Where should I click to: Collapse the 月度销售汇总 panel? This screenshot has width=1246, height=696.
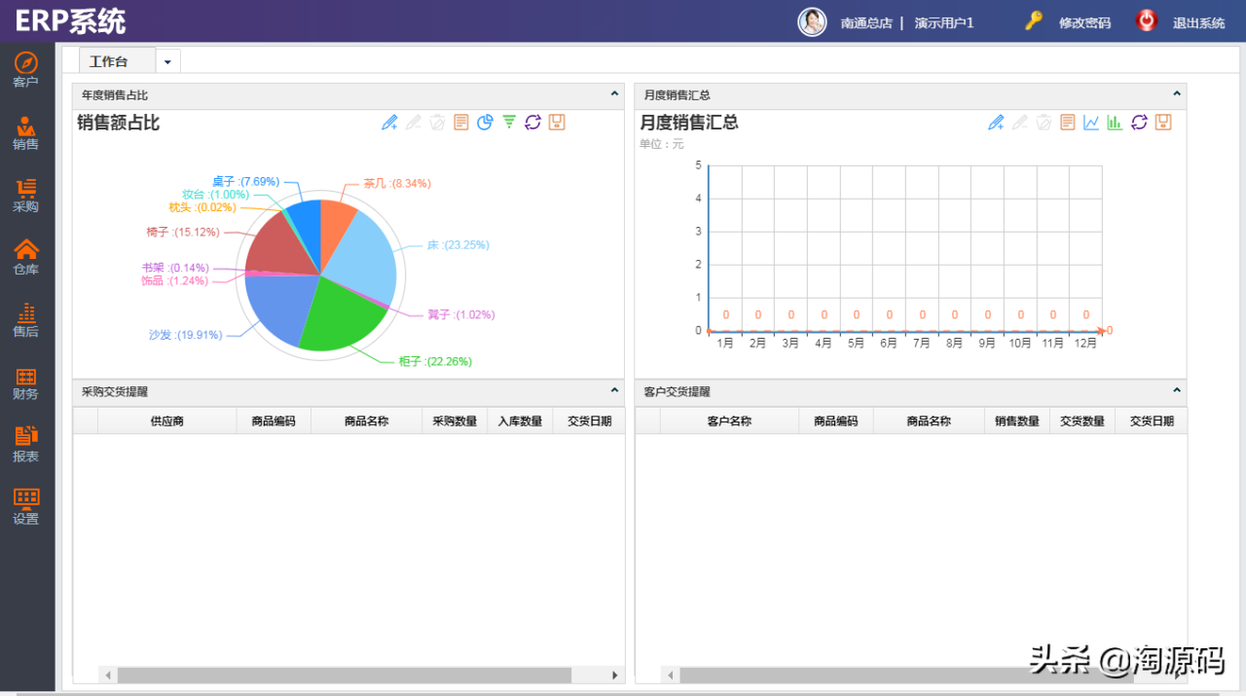point(1176,94)
